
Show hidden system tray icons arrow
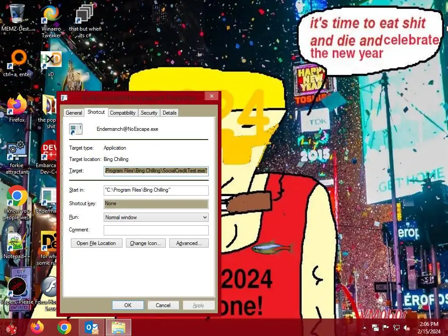[364, 328]
